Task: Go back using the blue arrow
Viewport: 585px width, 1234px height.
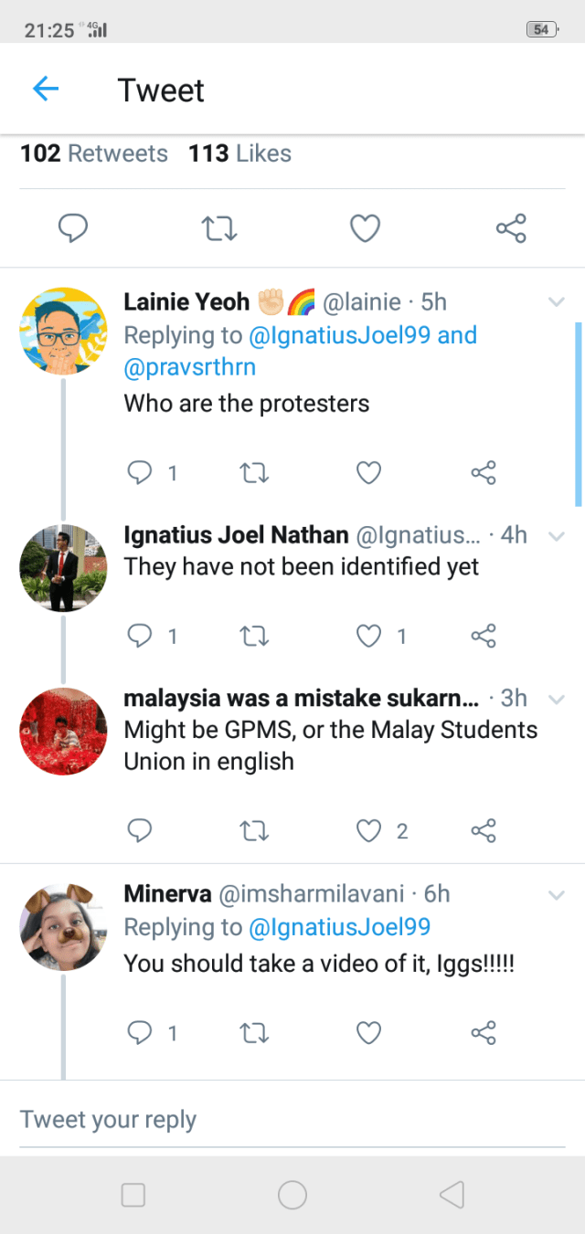Action: [46, 90]
